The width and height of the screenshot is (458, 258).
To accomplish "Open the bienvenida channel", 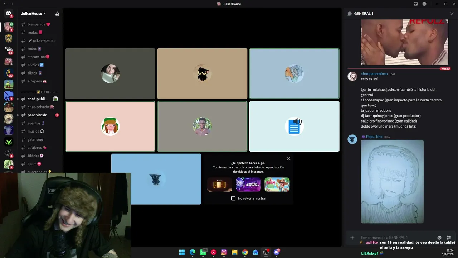I will point(39,24).
